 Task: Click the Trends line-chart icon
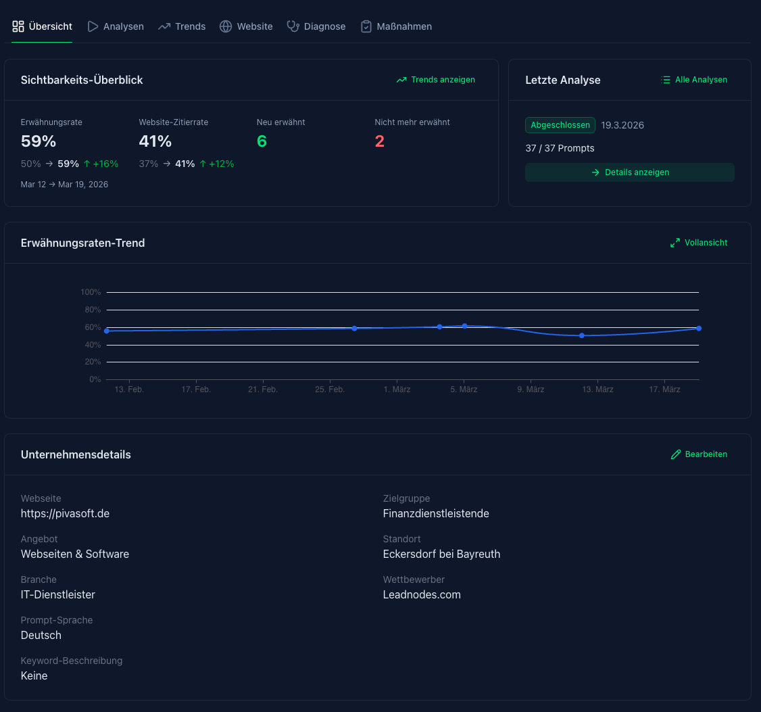[164, 26]
